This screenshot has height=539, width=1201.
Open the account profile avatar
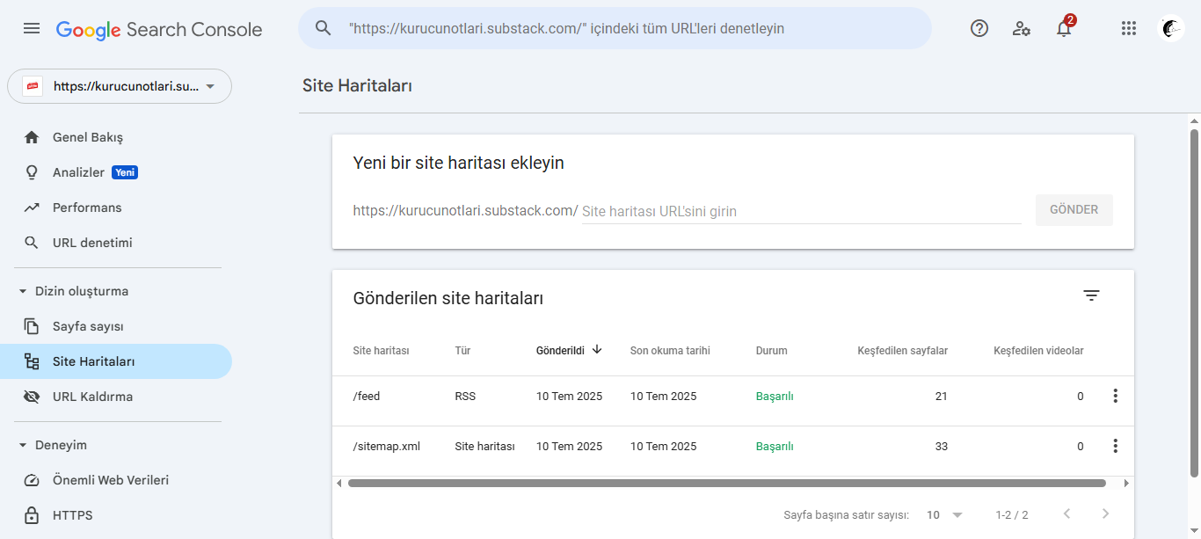click(x=1171, y=28)
